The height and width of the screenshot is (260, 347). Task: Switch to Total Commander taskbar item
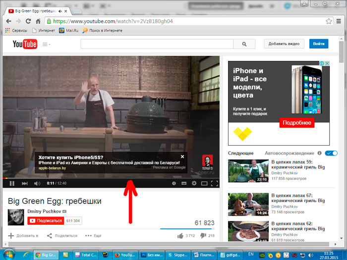(x=85, y=255)
